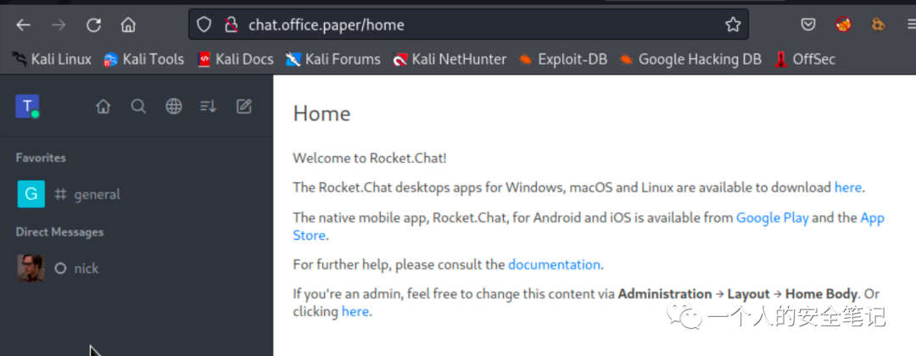Image resolution: width=916 pixels, height=356 pixels.
Task: Click the general channel G avatar
Action: tap(31, 194)
